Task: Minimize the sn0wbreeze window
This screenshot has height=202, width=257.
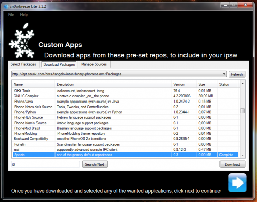Action: [x=225, y=5]
